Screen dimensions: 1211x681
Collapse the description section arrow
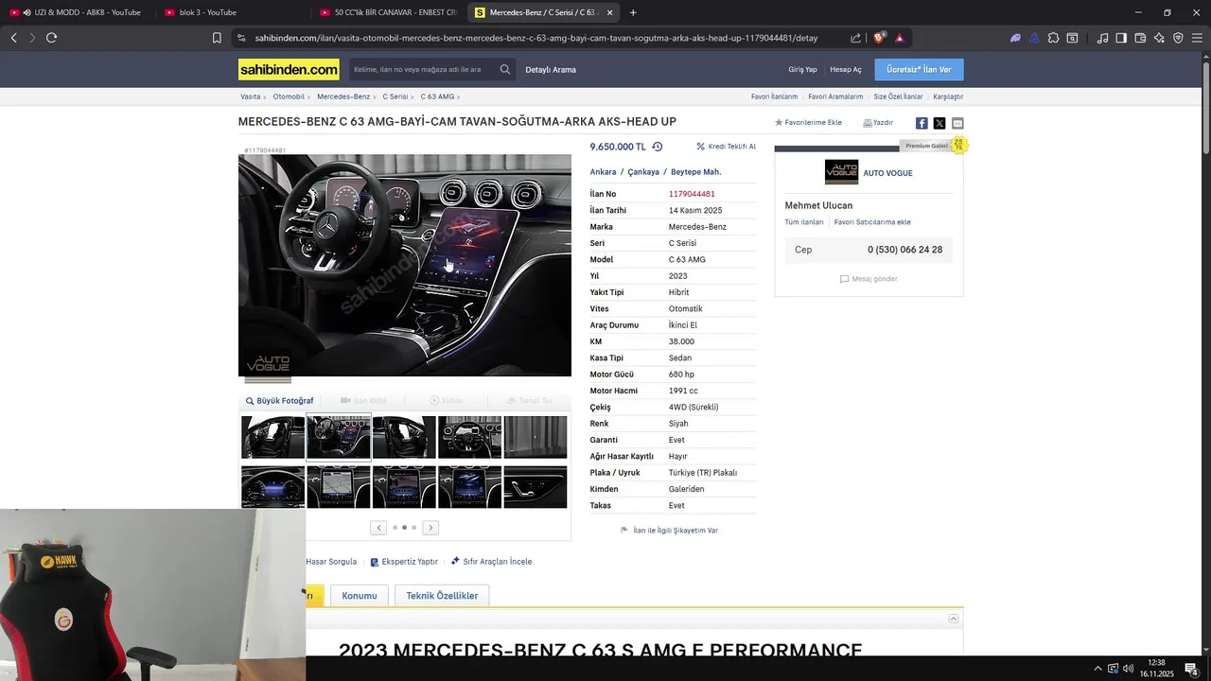[954, 619]
